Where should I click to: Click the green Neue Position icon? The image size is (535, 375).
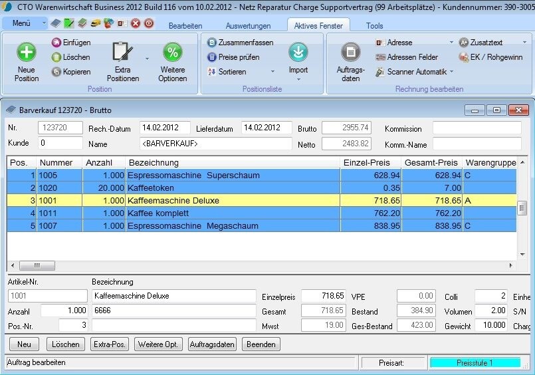(27, 53)
